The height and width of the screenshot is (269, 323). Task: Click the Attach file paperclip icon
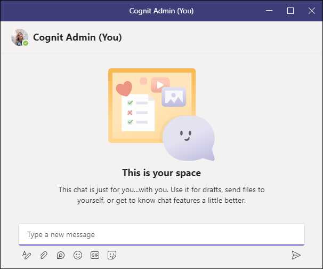[x=44, y=255]
